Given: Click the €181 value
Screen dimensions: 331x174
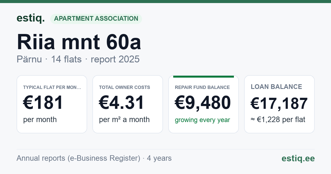Looking at the screenshot, I should (43, 102).
